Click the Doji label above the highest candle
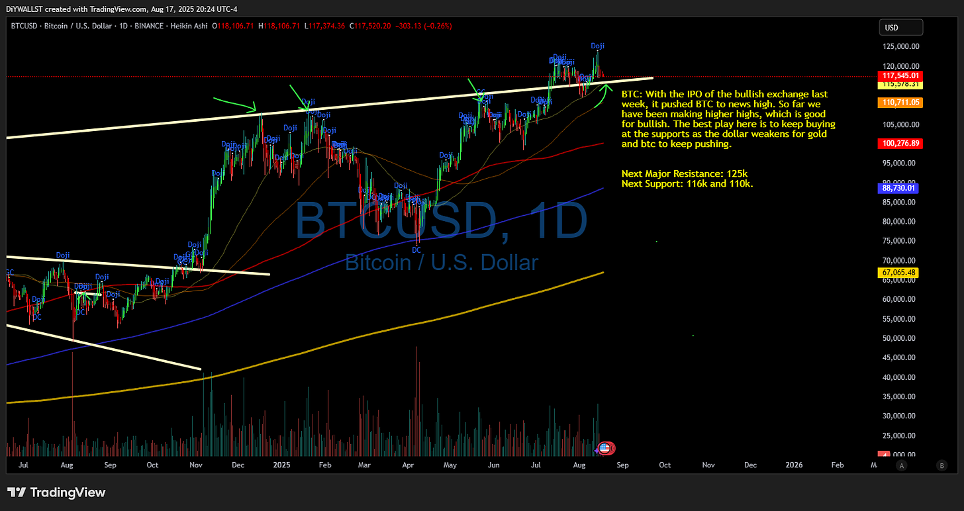 tap(597, 46)
